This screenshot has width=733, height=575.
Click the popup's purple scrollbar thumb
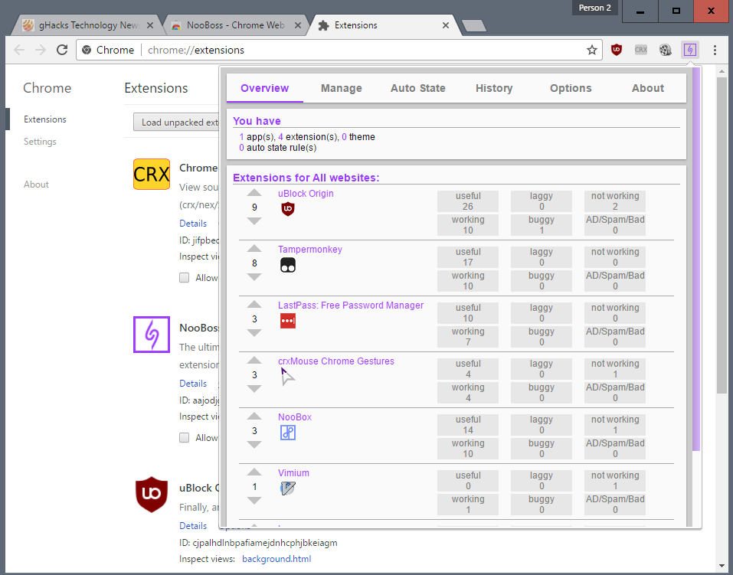click(x=696, y=260)
